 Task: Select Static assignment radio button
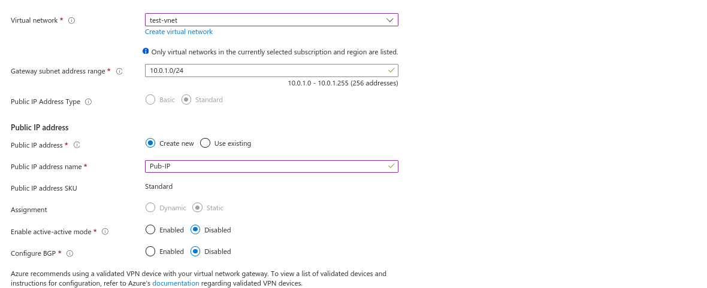[x=198, y=208]
